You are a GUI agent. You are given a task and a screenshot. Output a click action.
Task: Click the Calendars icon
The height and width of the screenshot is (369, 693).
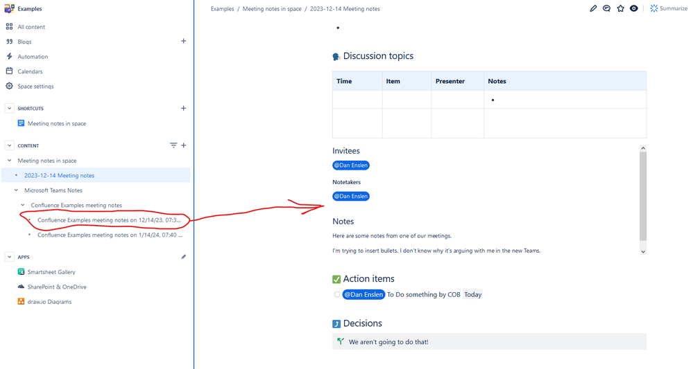9,71
